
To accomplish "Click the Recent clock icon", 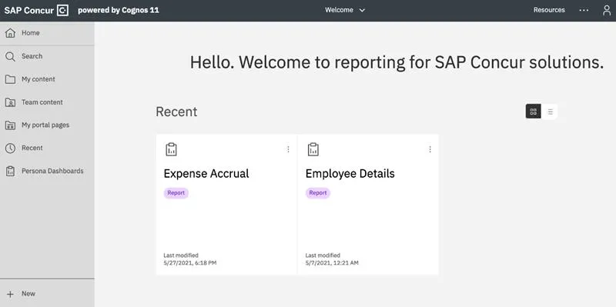I will click(x=10, y=148).
